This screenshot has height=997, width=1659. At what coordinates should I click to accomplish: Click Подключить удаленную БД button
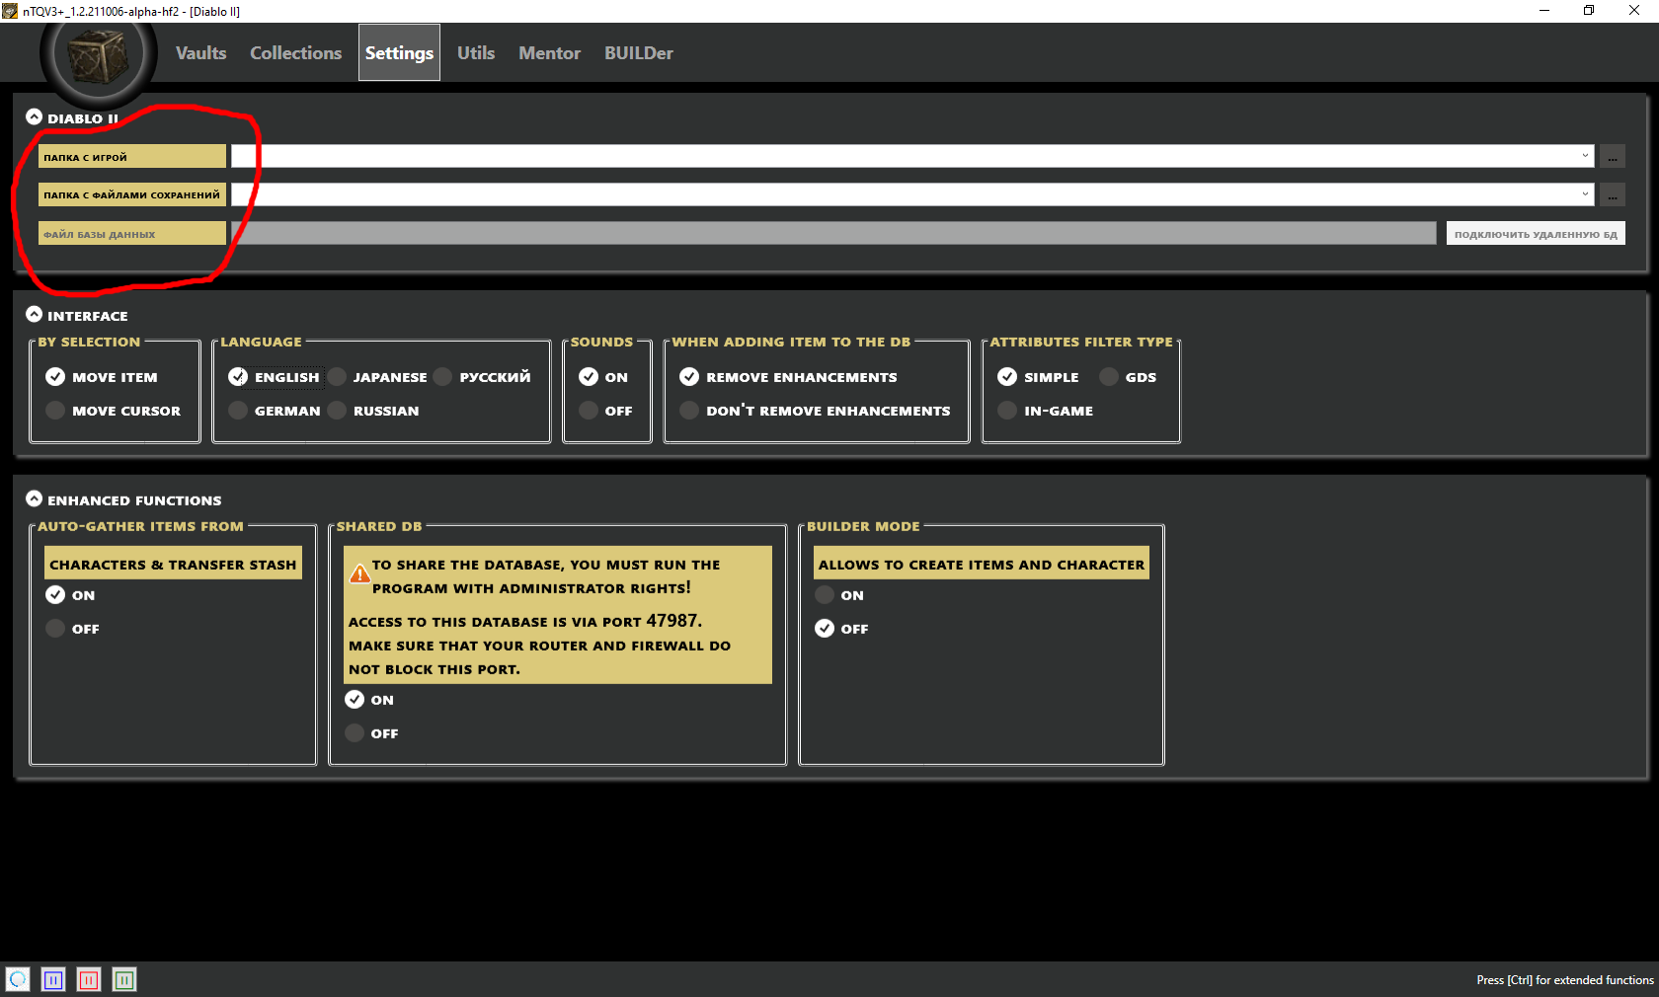click(x=1536, y=234)
